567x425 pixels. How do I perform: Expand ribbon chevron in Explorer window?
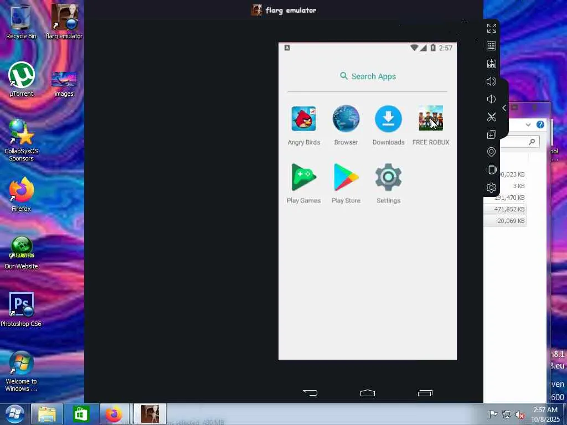coord(528,125)
